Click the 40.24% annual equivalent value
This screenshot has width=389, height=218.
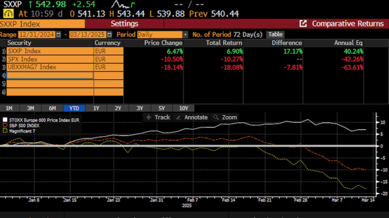click(353, 51)
